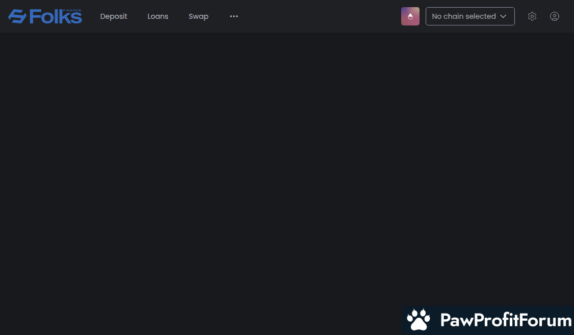Open the user account profile icon

tap(555, 16)
